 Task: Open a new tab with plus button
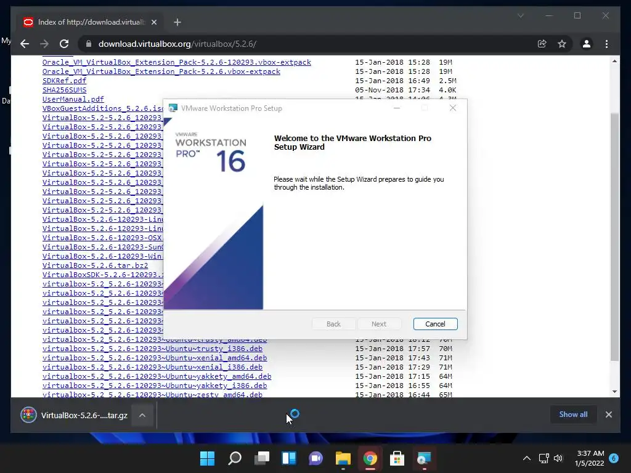click(177, 22)
